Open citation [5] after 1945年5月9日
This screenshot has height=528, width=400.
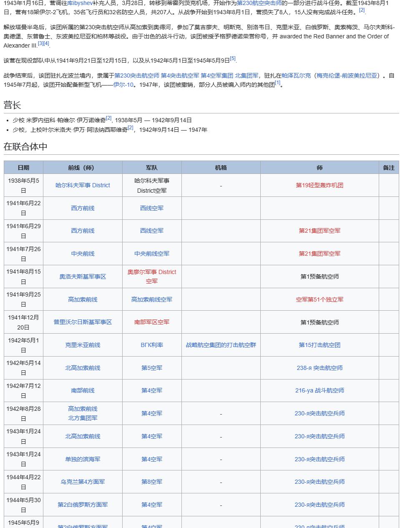pos(233,58)
